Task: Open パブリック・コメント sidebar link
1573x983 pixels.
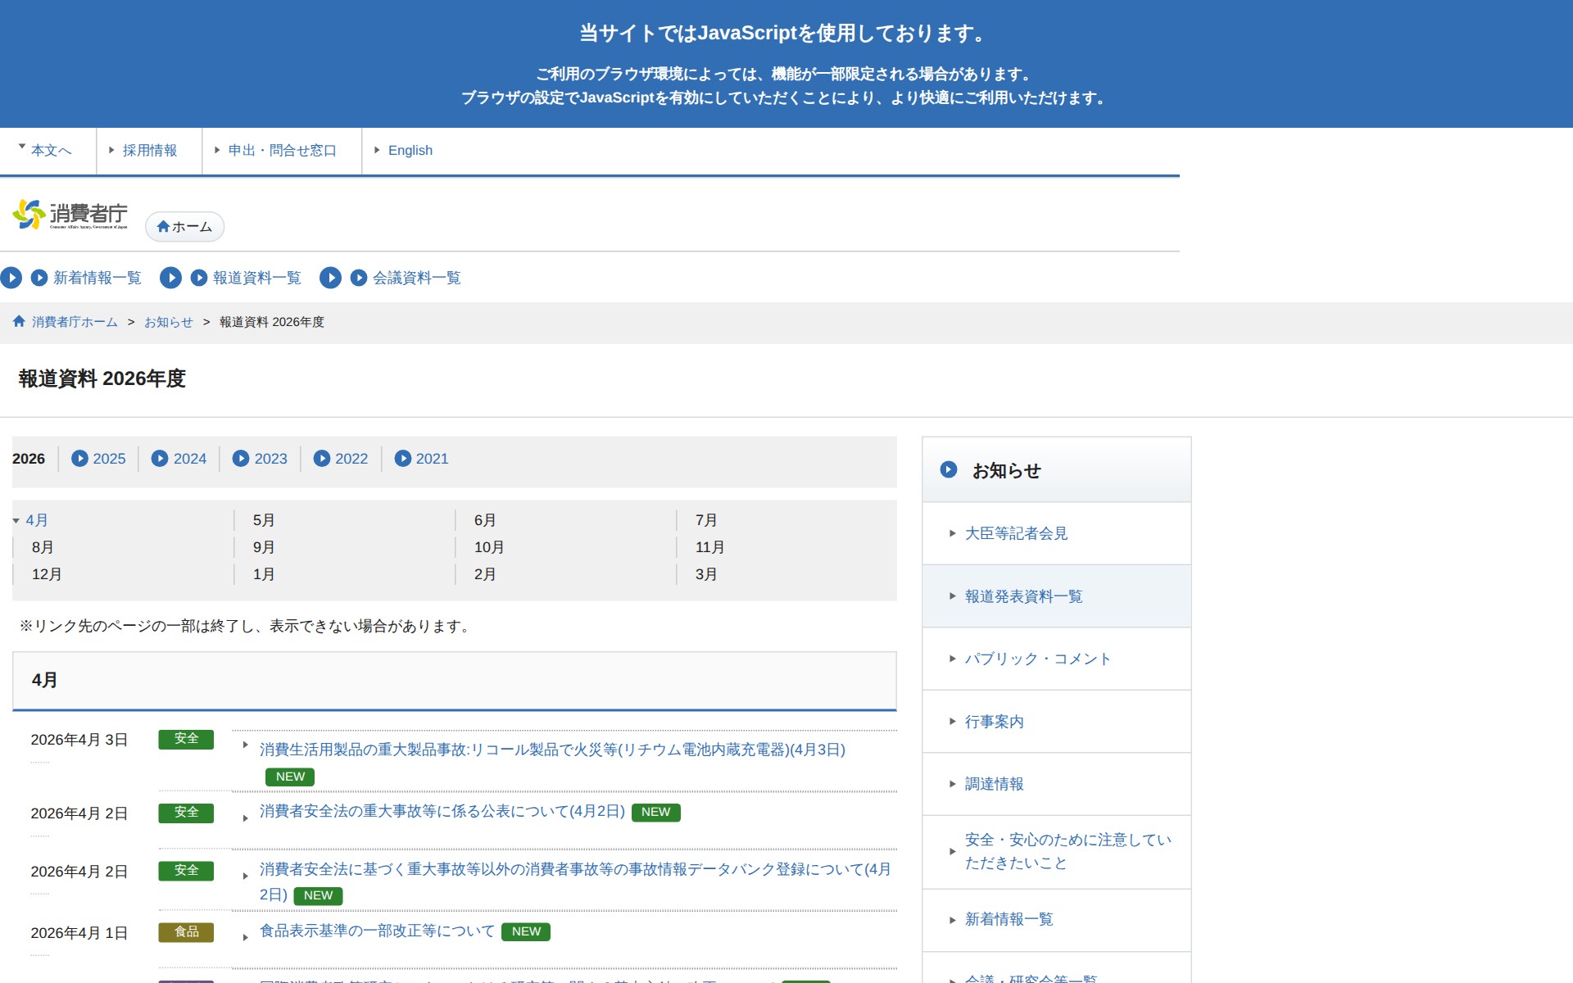Action: [x=1037, y=659]
